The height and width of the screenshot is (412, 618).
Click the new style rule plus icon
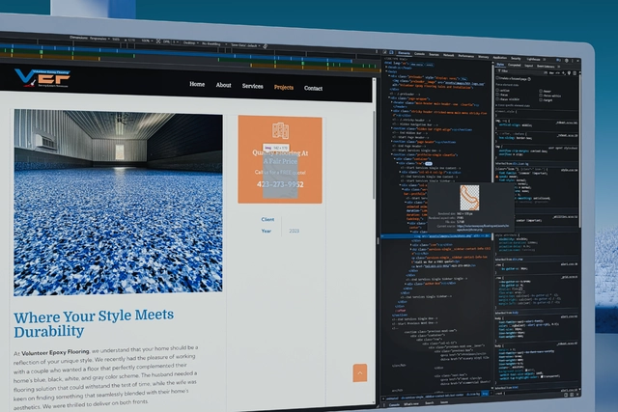point(564,73)
